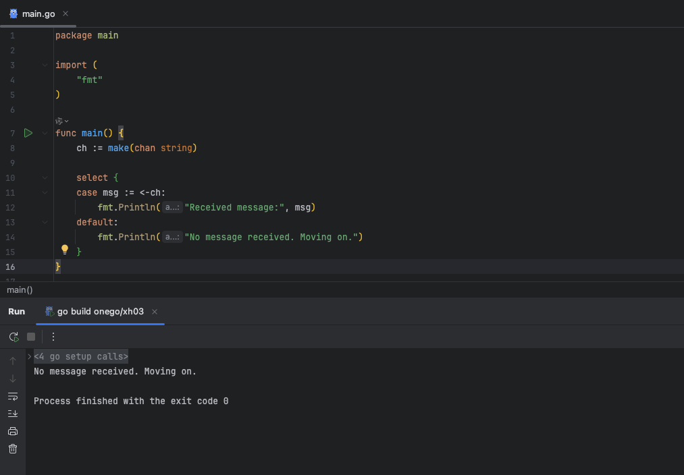Click line number 16 in the gutter
The image size is (684, 475).
pos(10,267)
